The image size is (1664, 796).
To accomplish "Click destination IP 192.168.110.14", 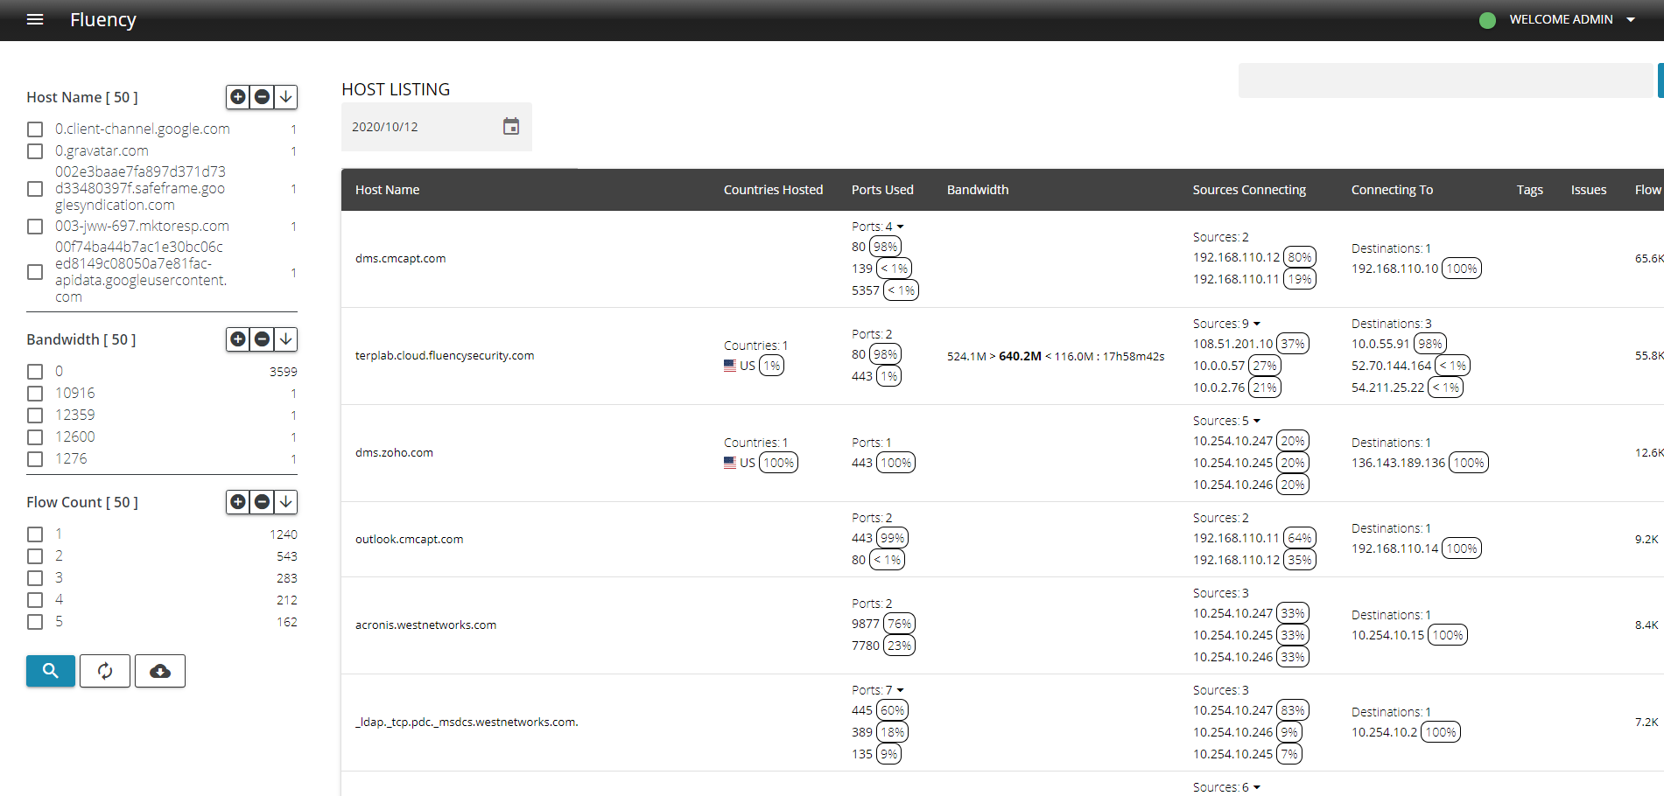I will [x=1394, y=548].
